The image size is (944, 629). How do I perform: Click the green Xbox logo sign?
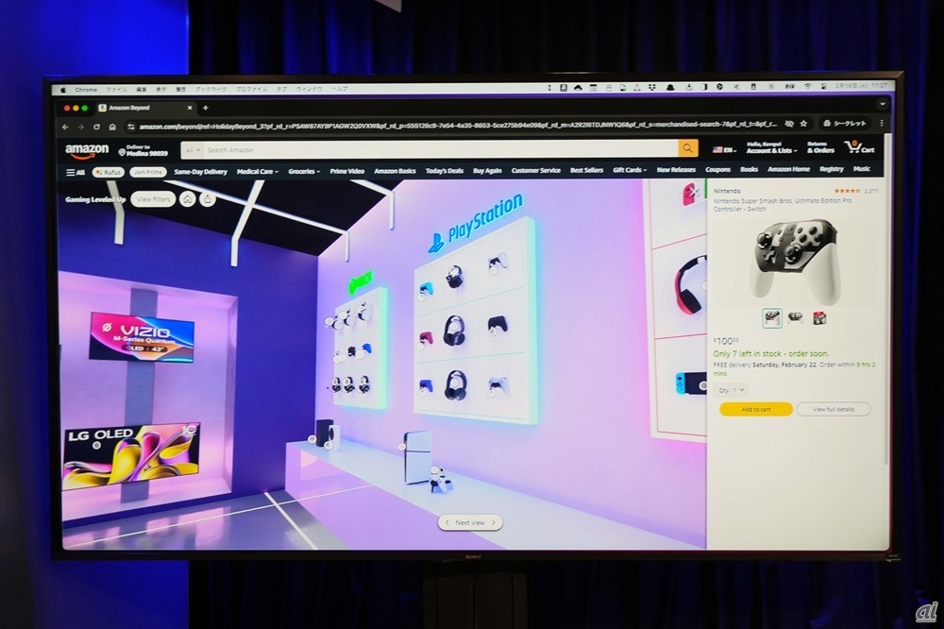click(x=362, y=280)
